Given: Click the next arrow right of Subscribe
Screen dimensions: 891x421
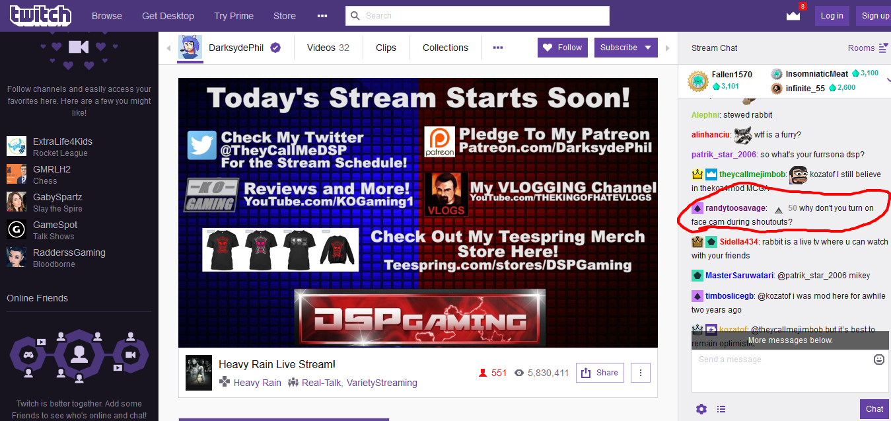Looking at the screenshot, I should [x=667, y=48].
